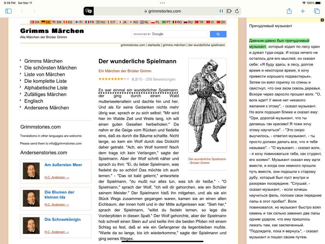This screenshot has width=325, height=244.
Task: Go forward to the next page
Action: click(34, 11)
